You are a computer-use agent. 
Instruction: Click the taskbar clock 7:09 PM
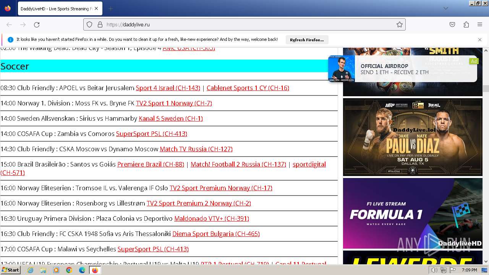469,270
